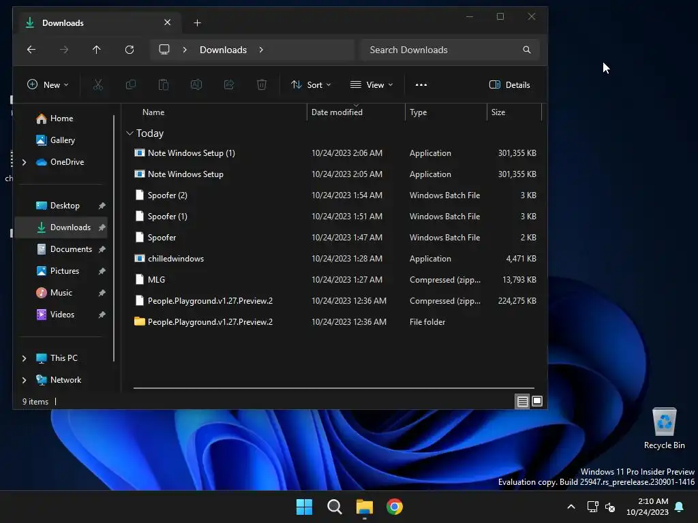Expand the OneDrive tree node

click(25, 162)
